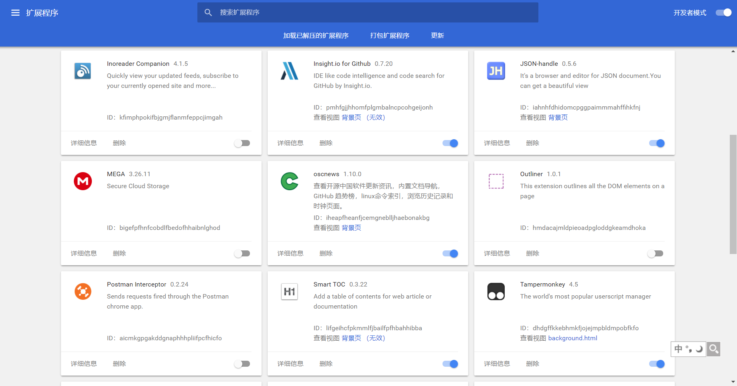Click the oscnews green C icon
737x386 pixels.
coord(289,181)
